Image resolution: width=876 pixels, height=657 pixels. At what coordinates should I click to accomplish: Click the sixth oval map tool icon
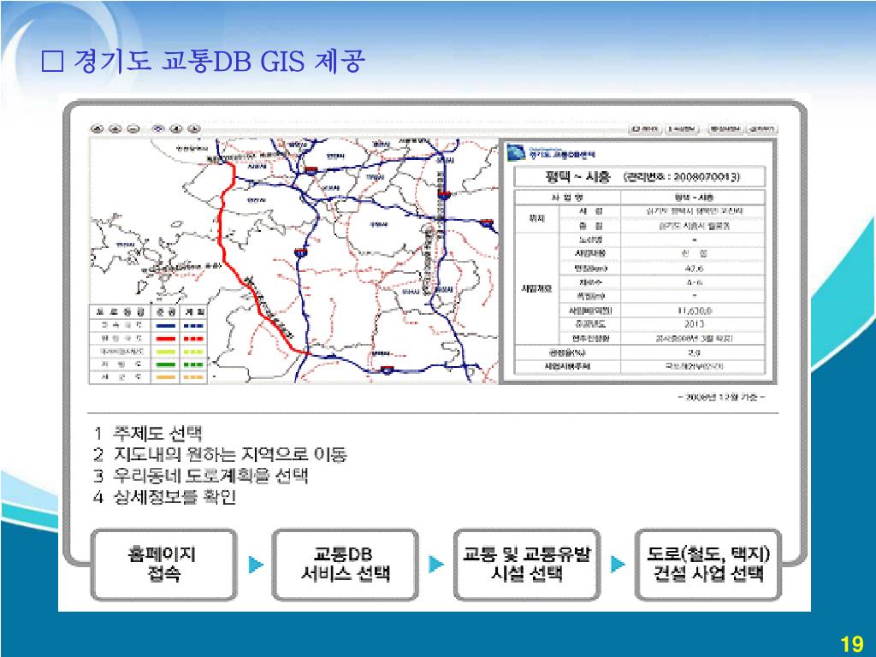(x=194, y=129)
